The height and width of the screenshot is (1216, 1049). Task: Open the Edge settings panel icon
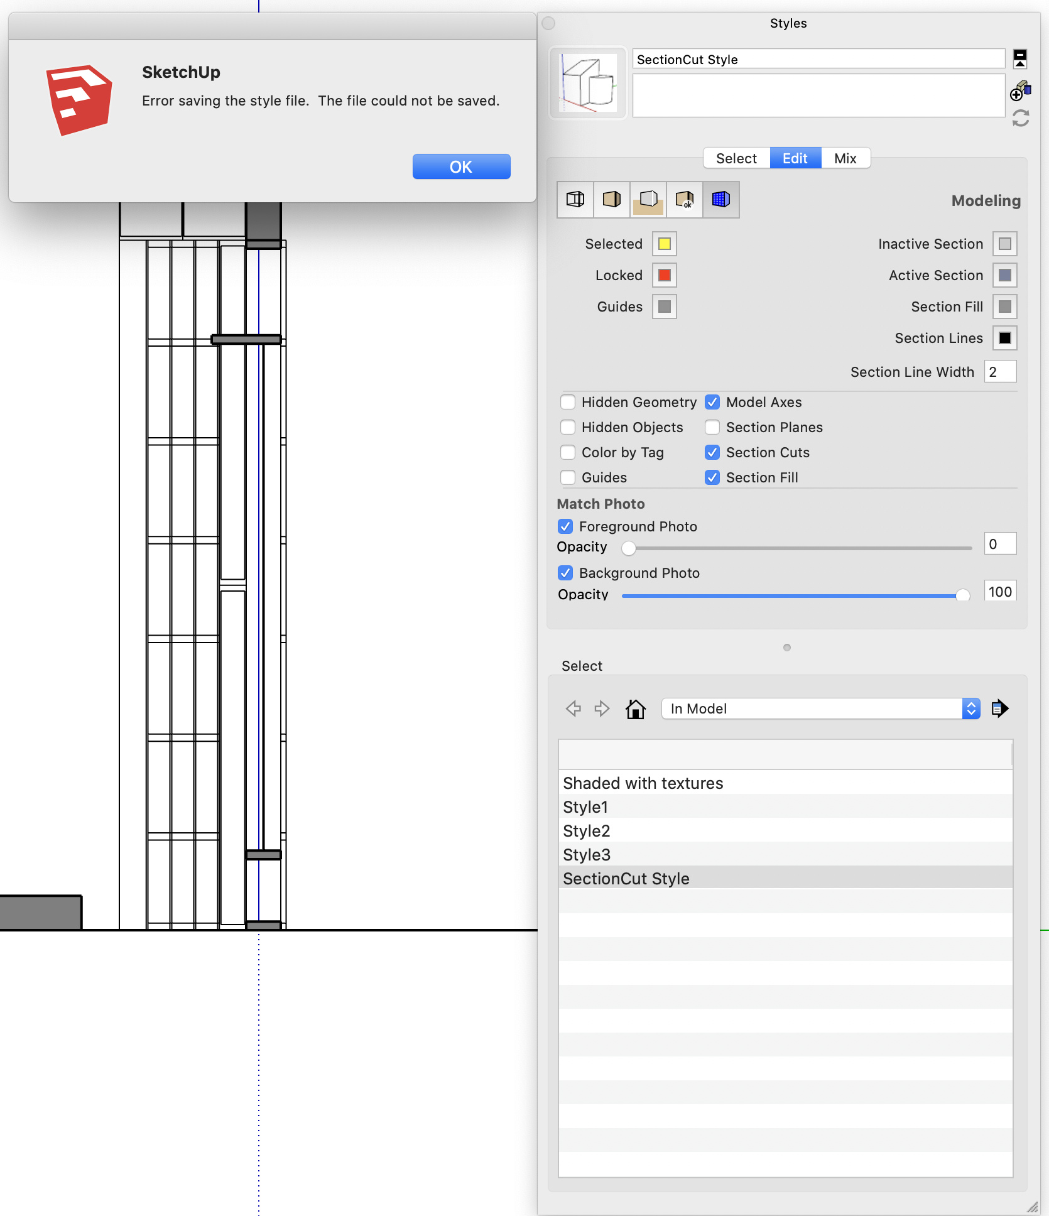(x=574, y=200)
